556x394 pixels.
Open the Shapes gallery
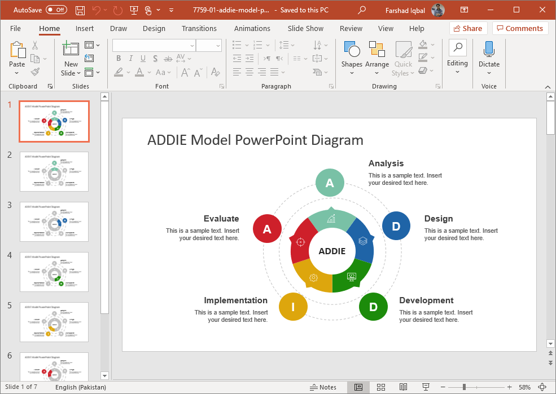[x=352, y=56]
